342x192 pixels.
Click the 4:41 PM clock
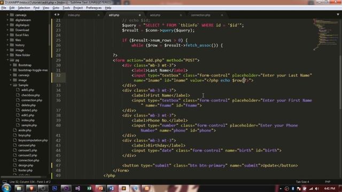pos(329,188)
